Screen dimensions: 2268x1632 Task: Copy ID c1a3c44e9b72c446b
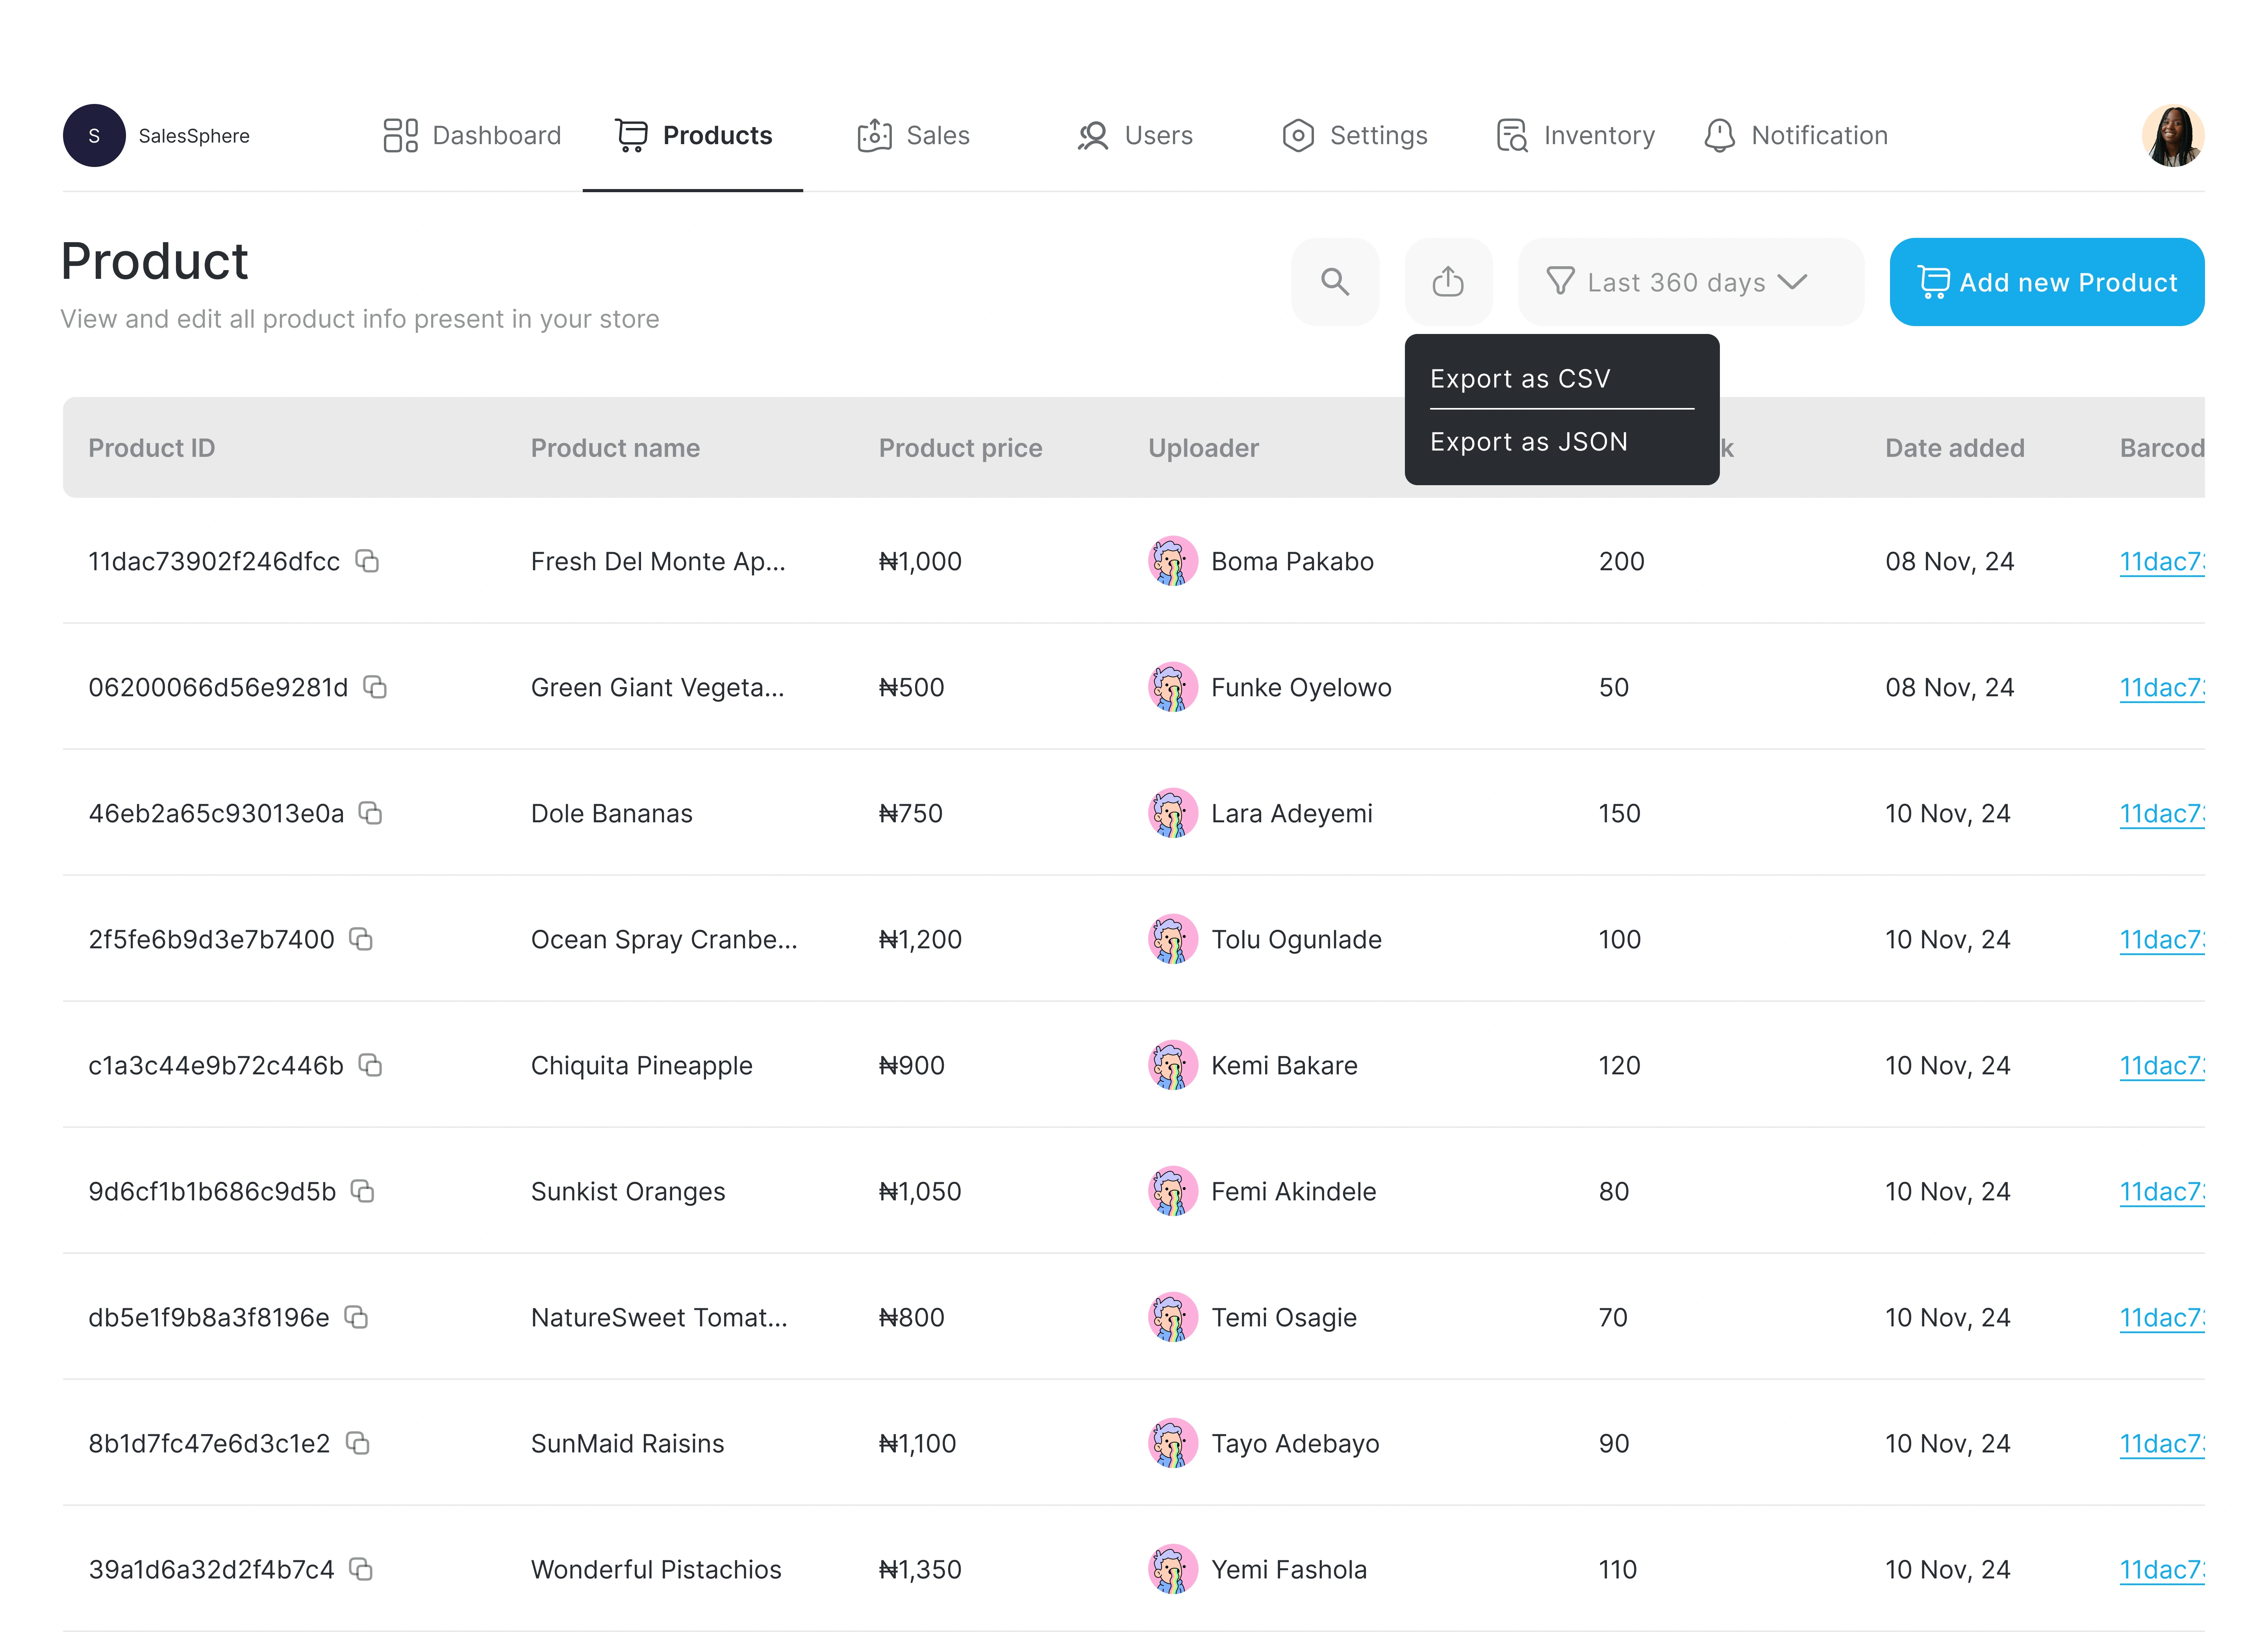[371, 1065]
